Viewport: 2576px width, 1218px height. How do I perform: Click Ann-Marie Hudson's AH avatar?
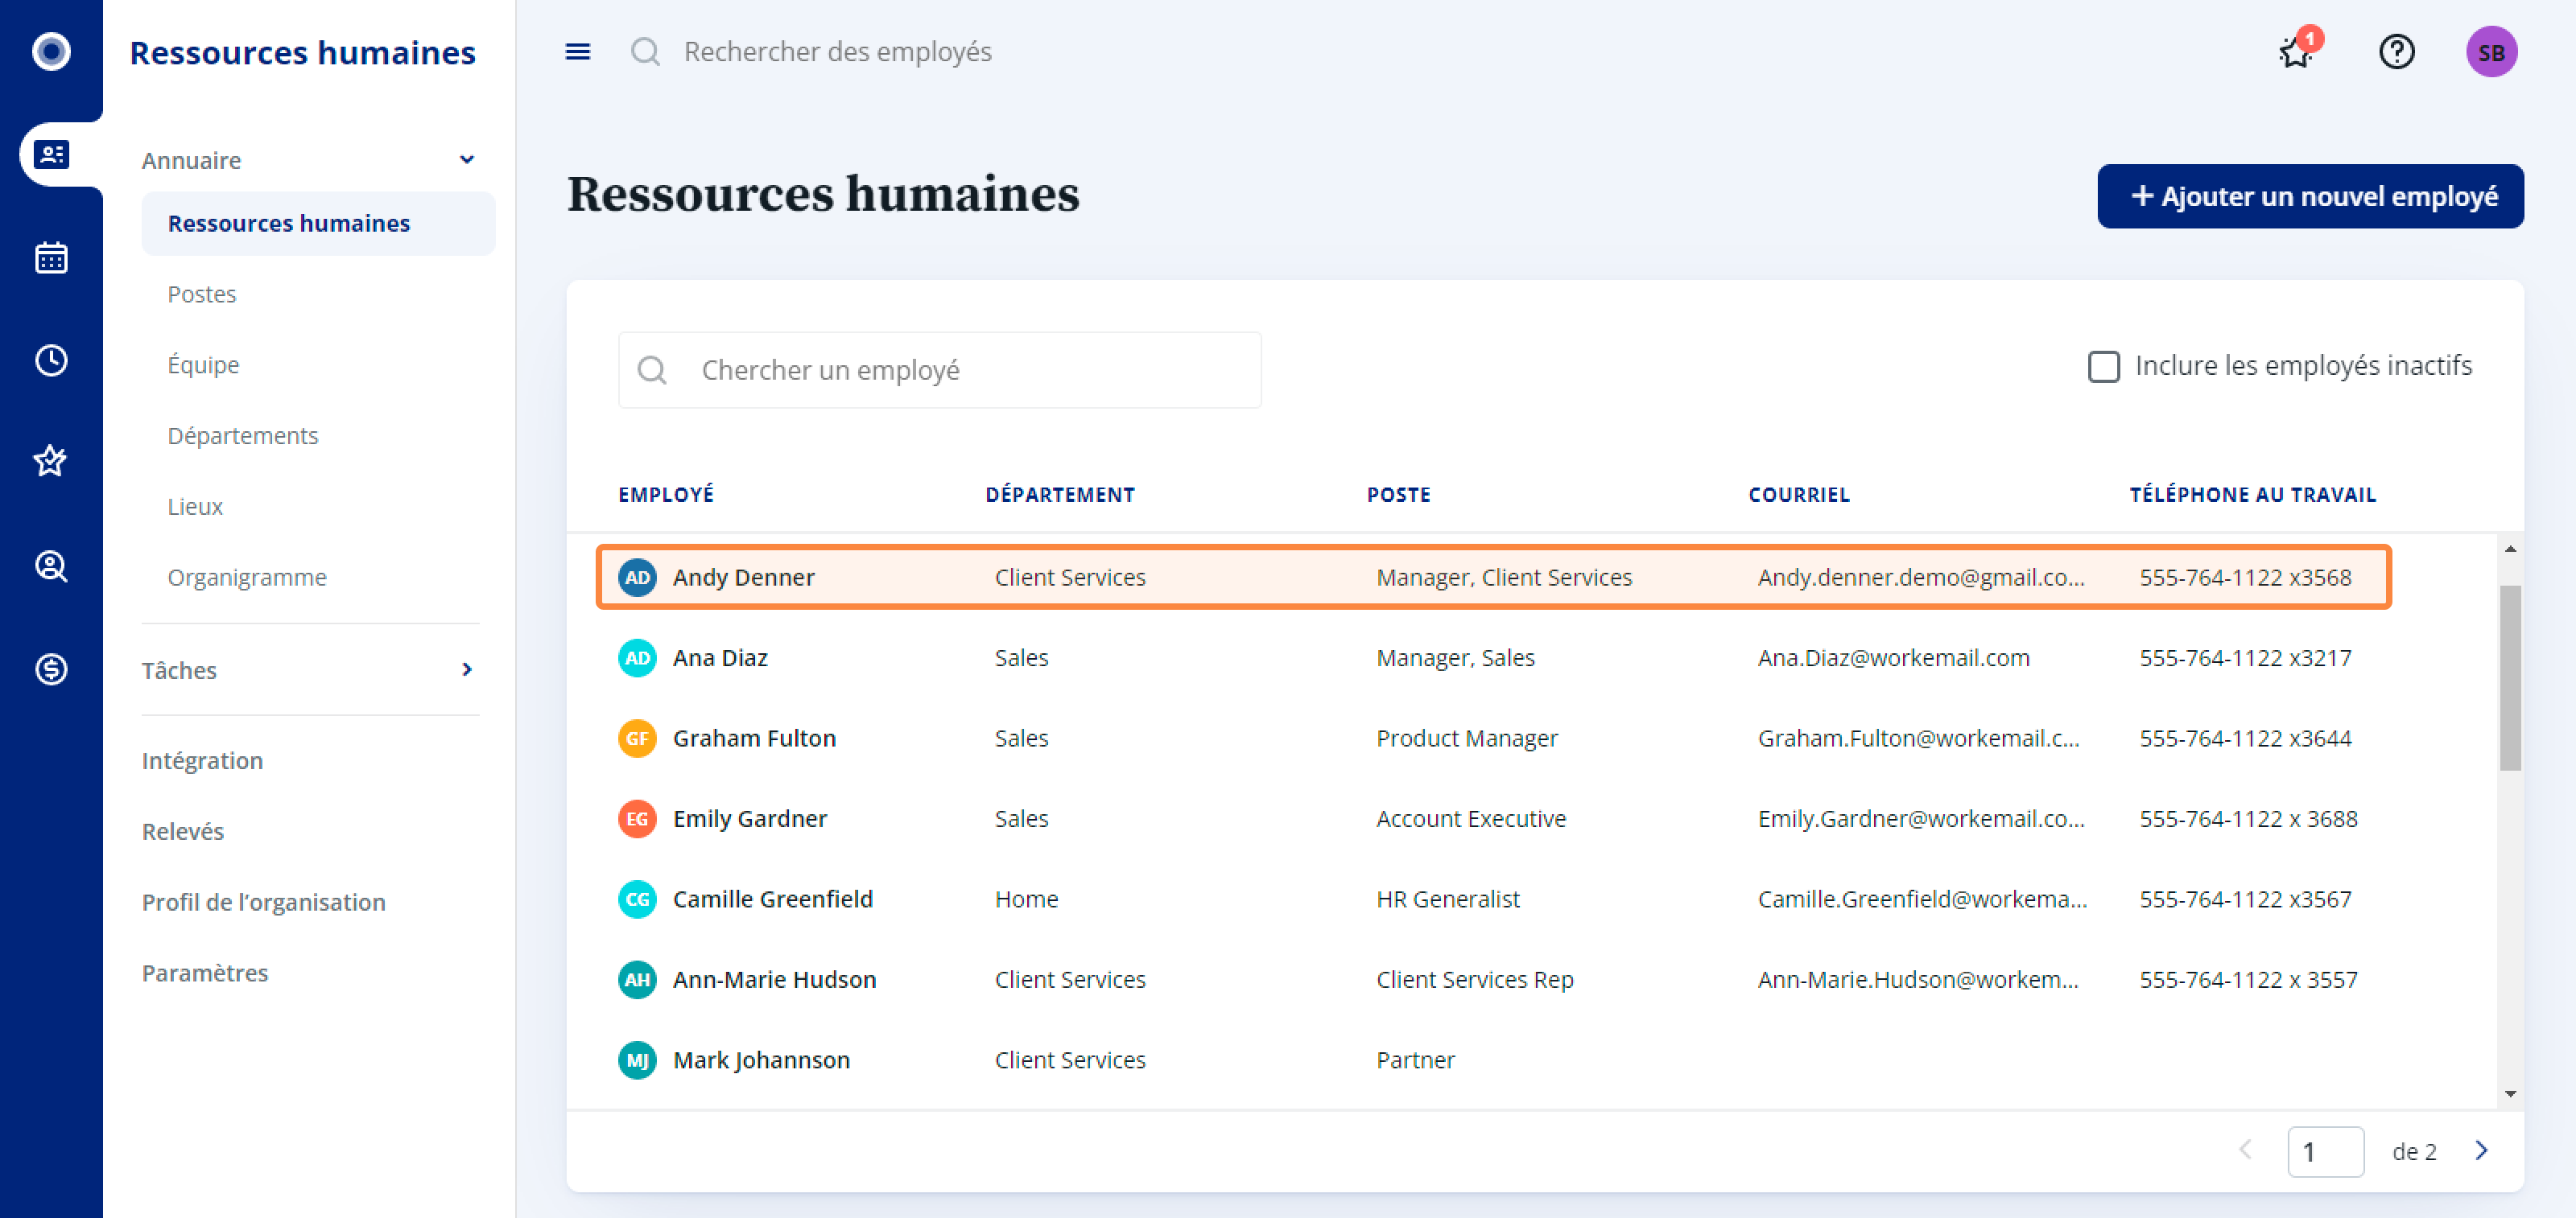637,980
